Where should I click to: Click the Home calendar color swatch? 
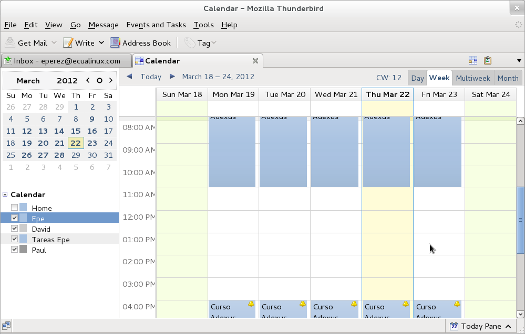[x=23, y=208]
